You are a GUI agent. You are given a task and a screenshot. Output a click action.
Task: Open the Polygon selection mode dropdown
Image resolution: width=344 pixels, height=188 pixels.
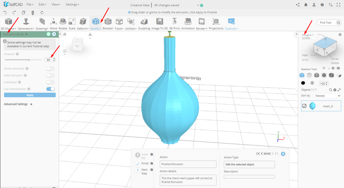pyautogui.click(x=307, y=35)
